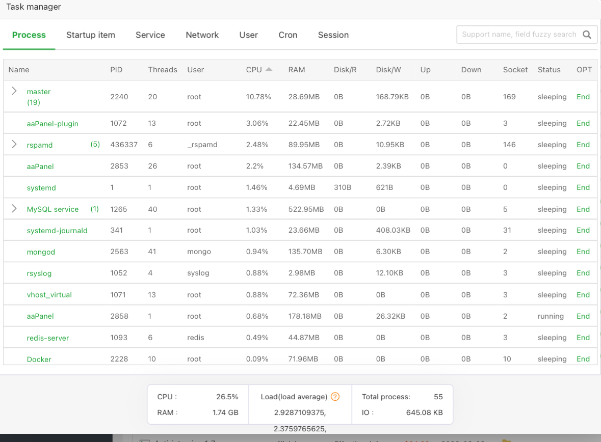Screen dimensions: 601x442
Task: Expand the MySQL service process group
Action: [14, 209]
